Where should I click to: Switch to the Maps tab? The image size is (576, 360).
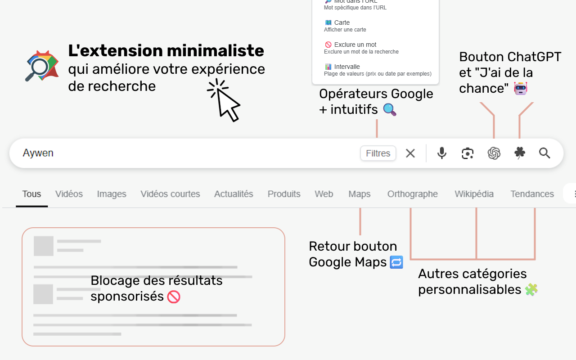coord(359,194)
